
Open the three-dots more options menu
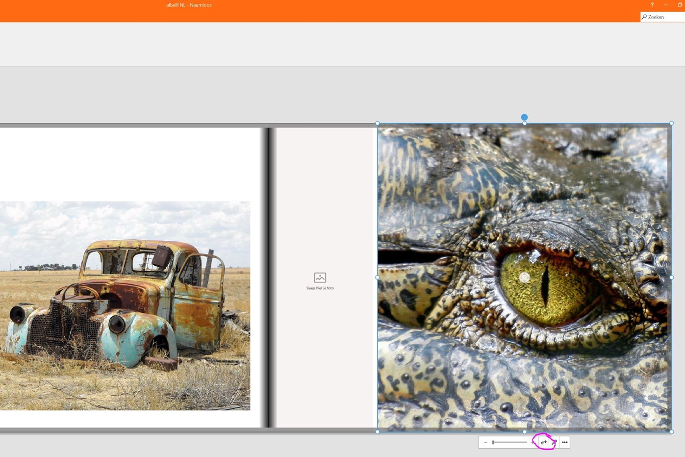click(565, 442)
